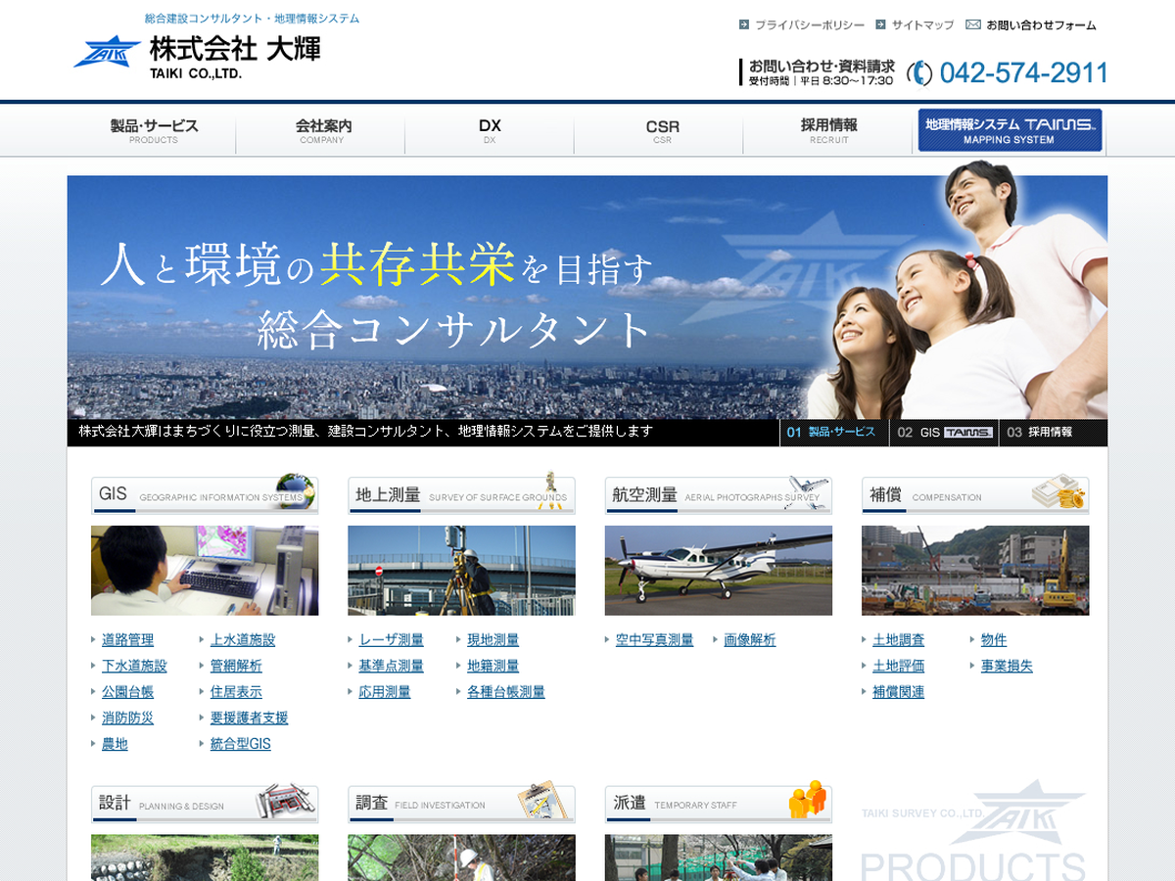Viewport: 1175px width, 881px height.
Task: Open the 空中写真測量 link
Action: [654, 640]
